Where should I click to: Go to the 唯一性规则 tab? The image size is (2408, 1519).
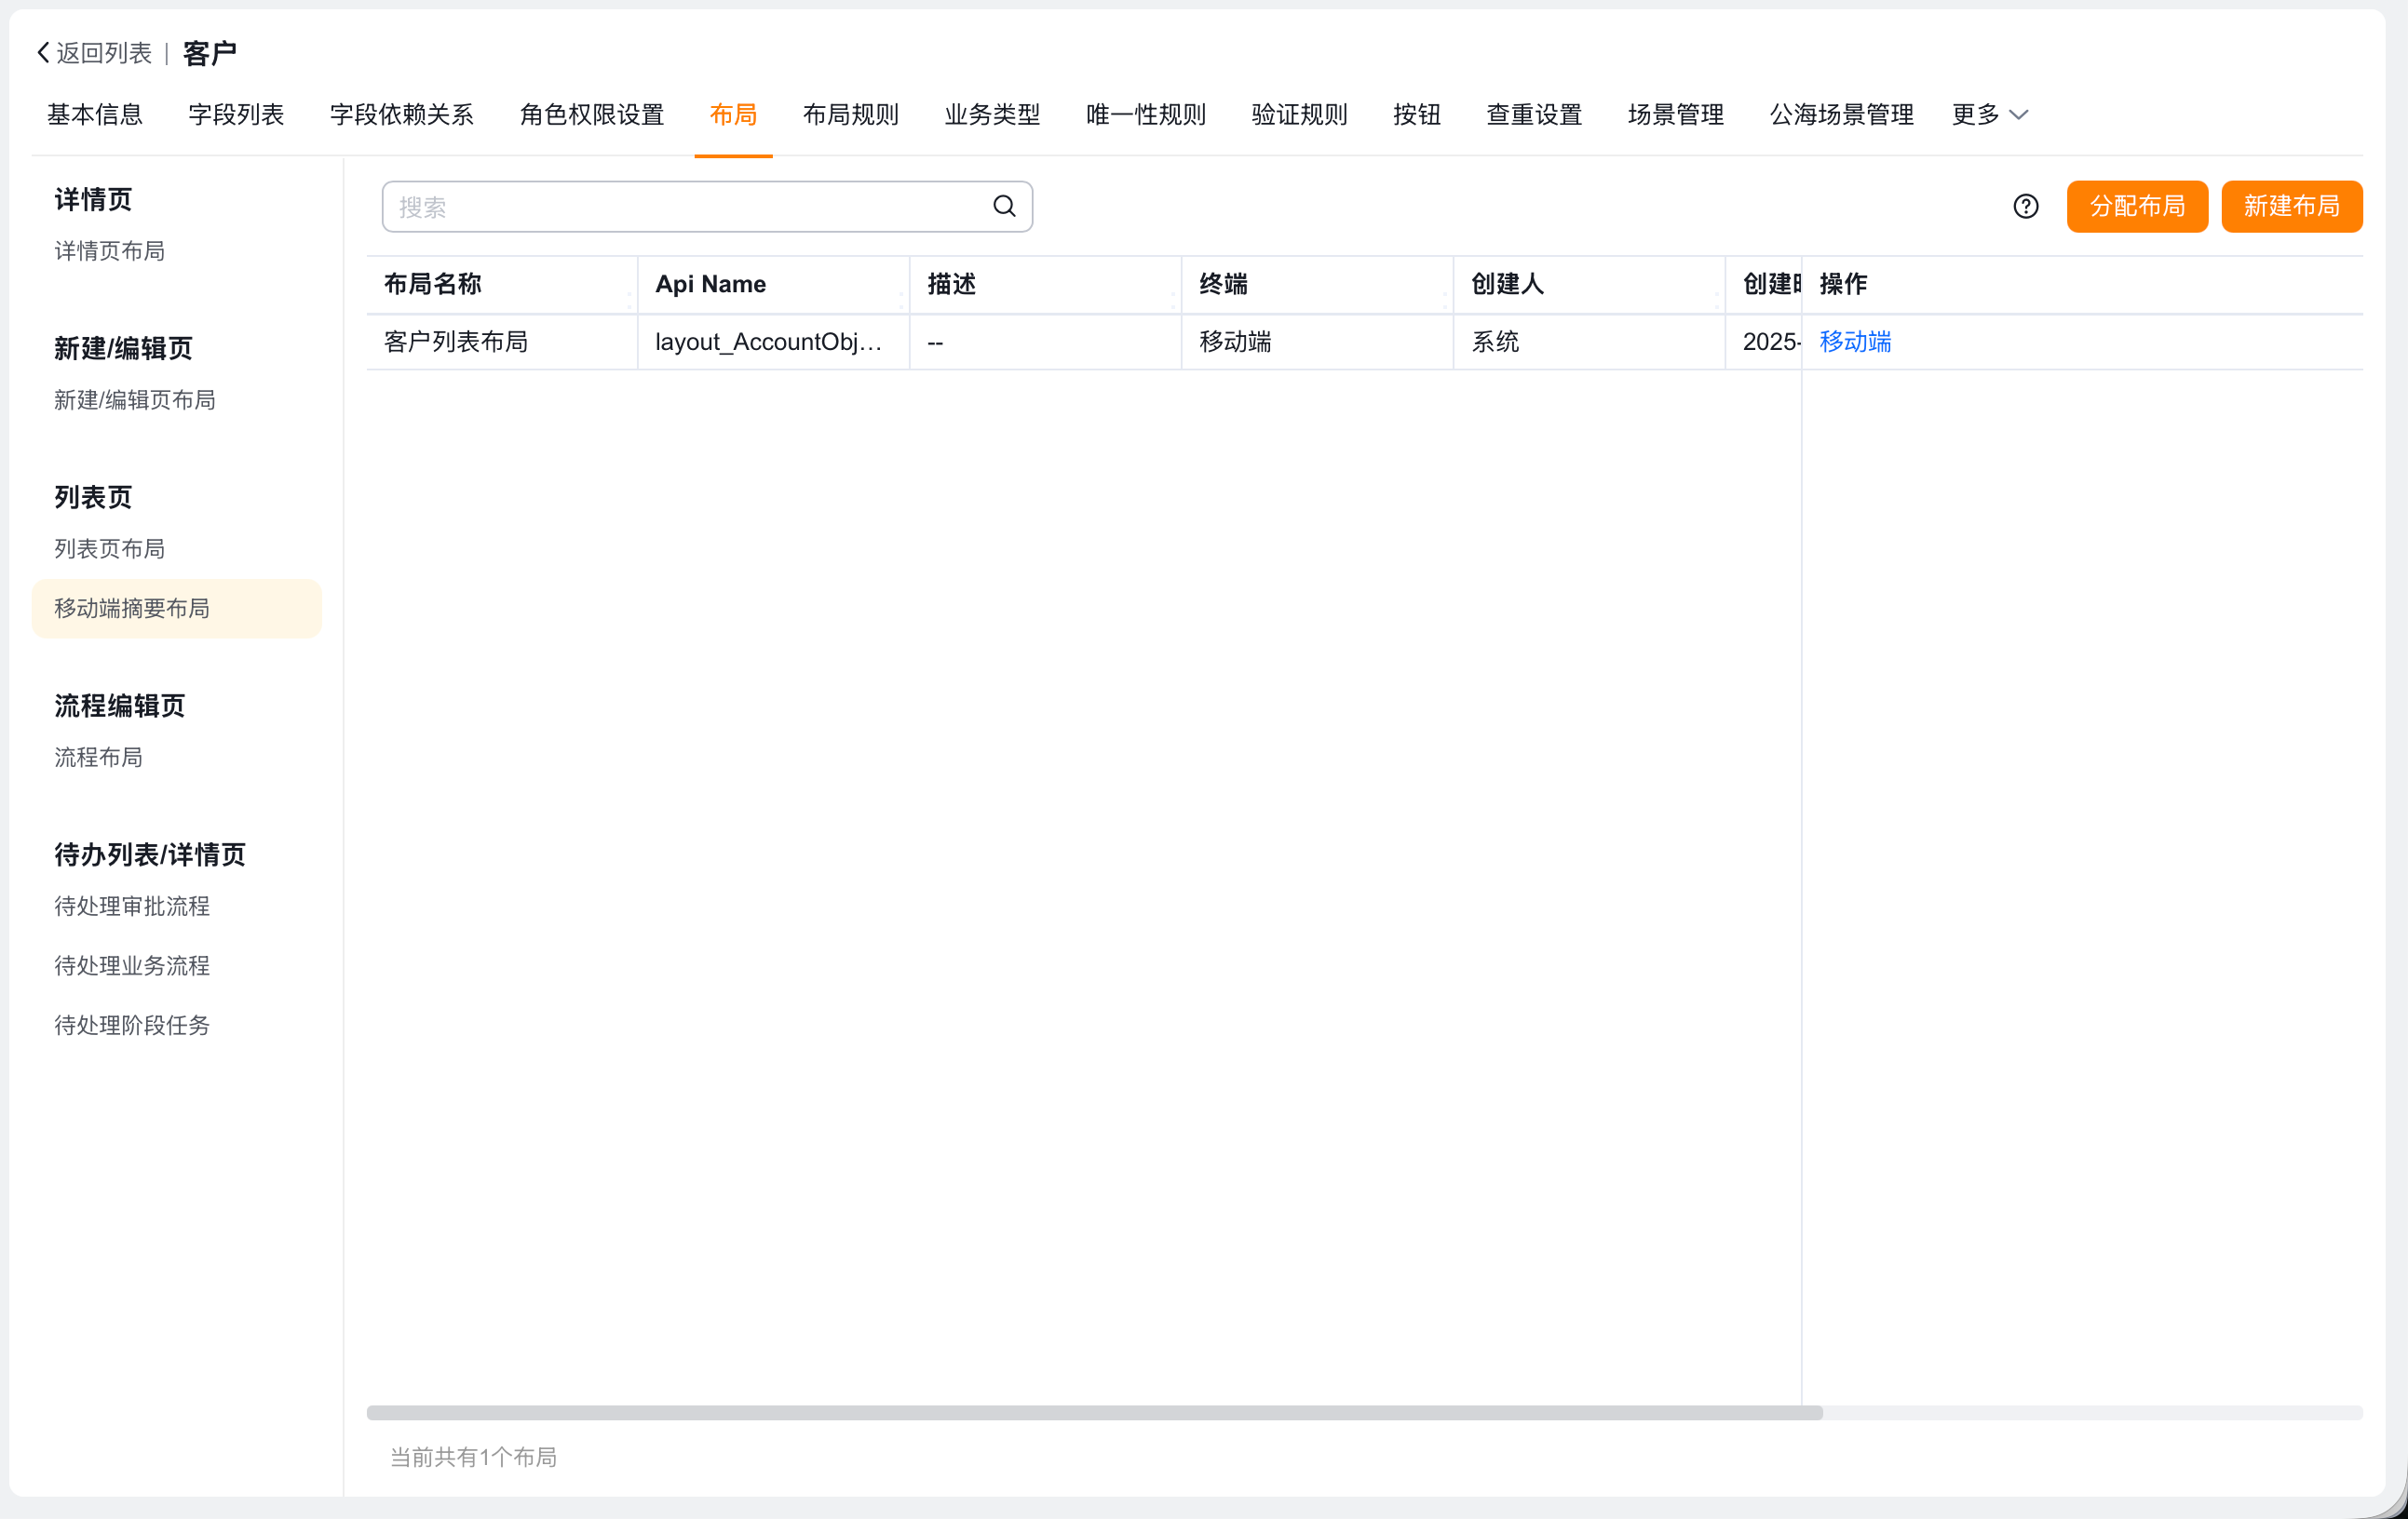[1146, 114]
